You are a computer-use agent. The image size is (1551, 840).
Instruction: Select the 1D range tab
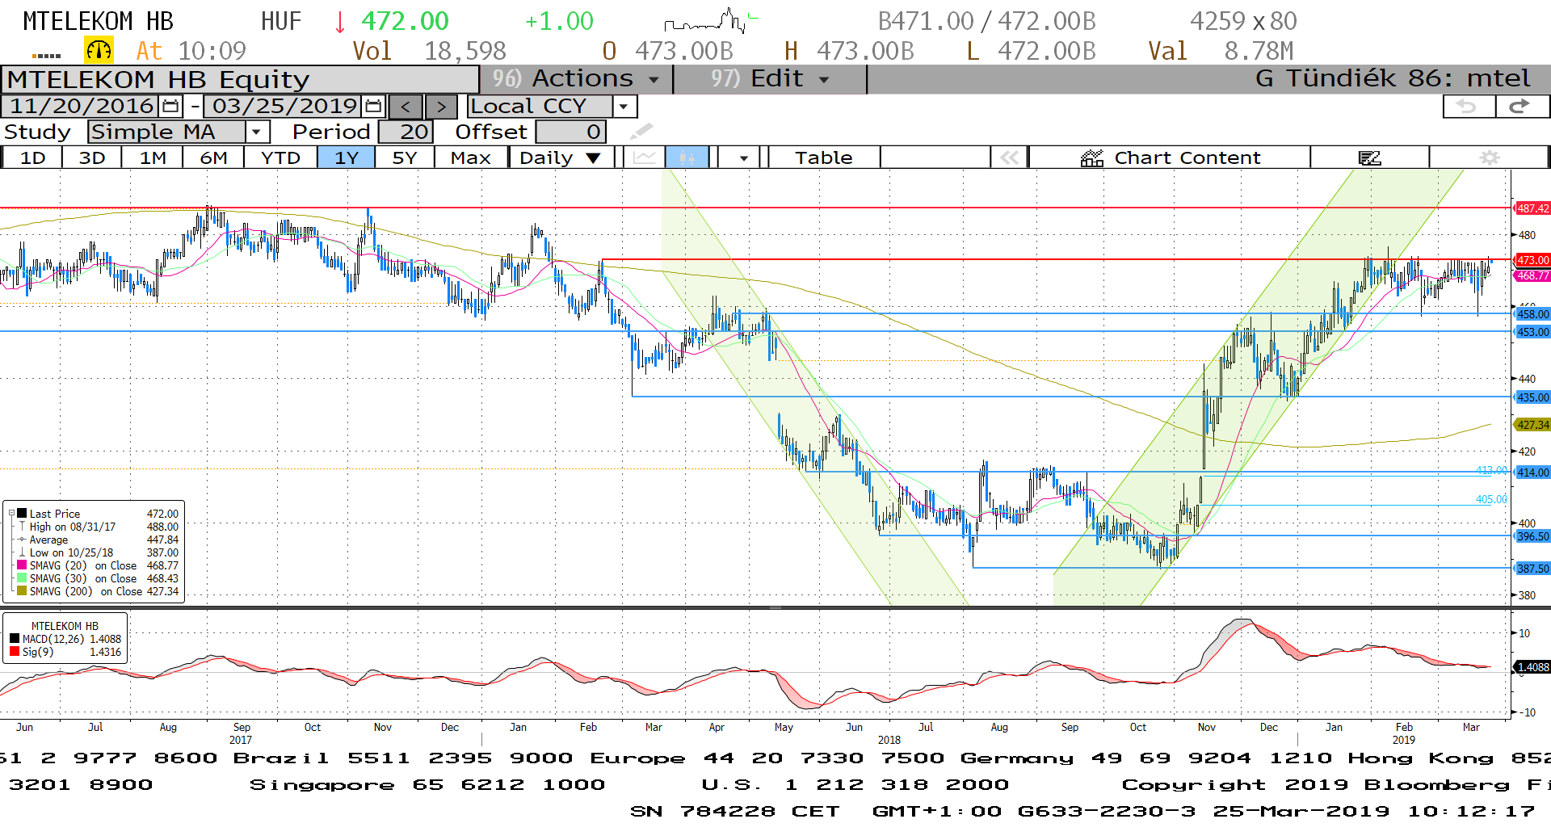[32, 157]
